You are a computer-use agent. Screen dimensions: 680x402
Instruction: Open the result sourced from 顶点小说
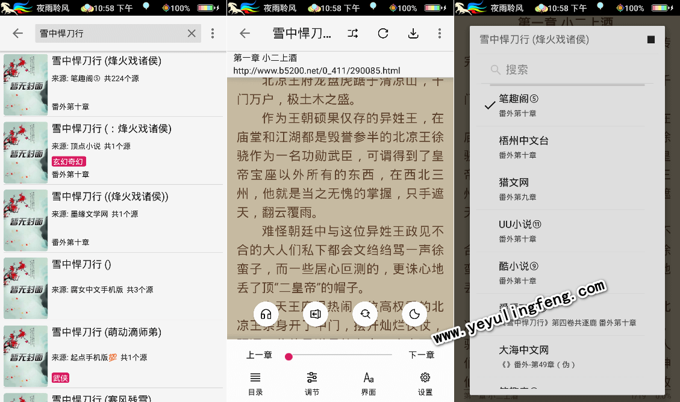113,152
